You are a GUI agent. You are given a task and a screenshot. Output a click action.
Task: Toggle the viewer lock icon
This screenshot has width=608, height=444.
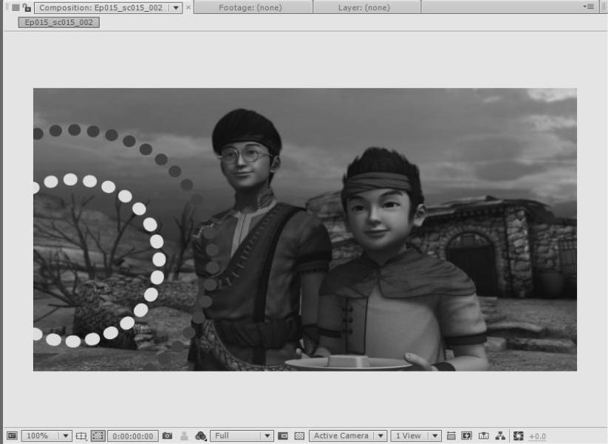click(27, 7)
